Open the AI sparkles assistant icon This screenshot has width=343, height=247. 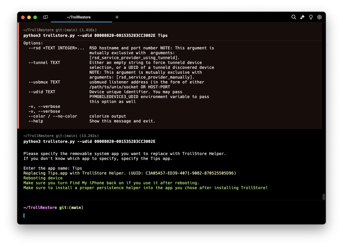[302, 17]
